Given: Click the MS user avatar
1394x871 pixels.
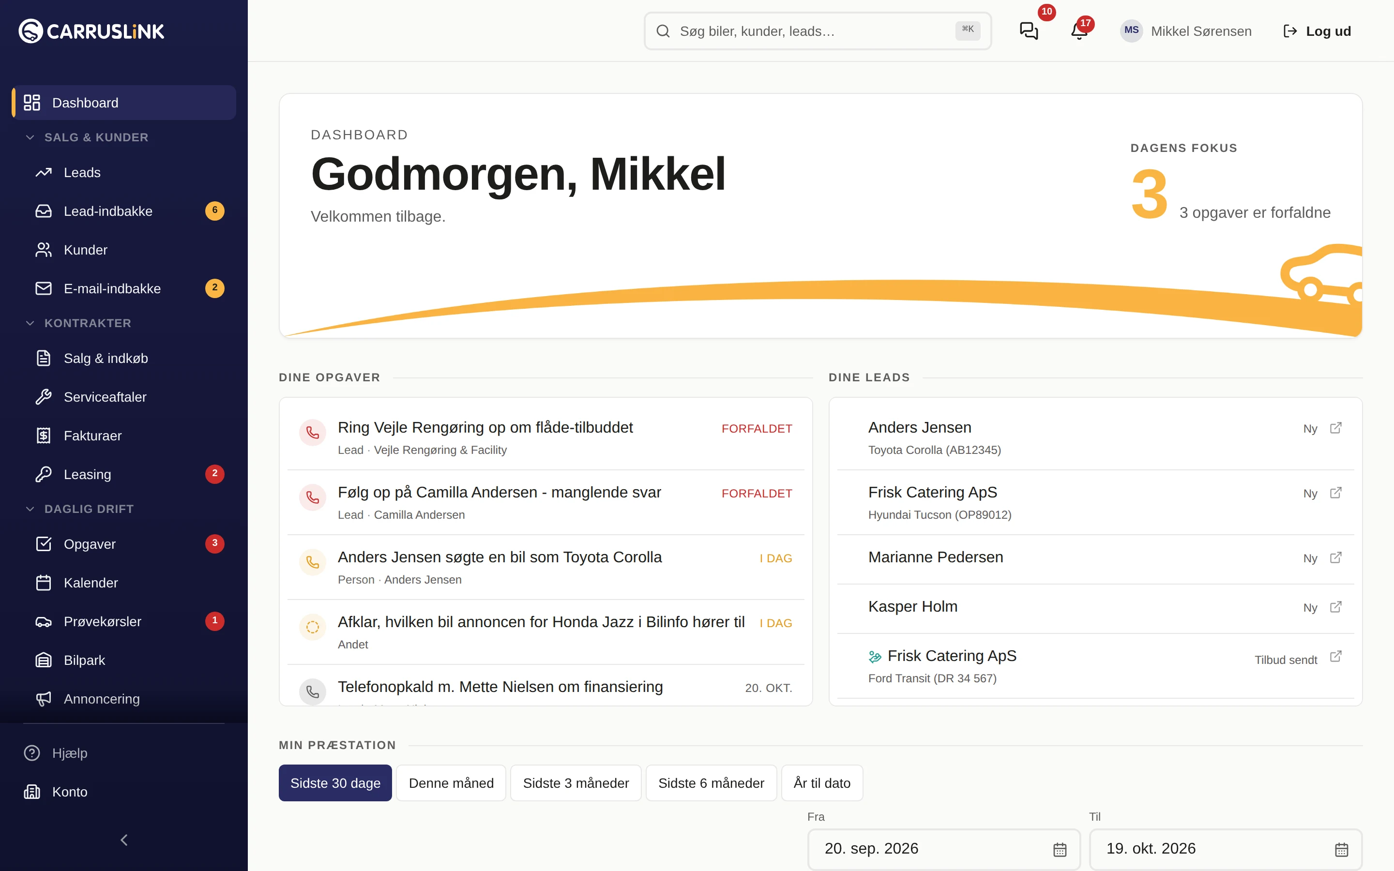Looking at the screenshot, I should 1131,30.
